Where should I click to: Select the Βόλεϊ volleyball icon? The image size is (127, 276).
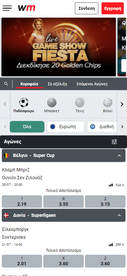point(107,103)
